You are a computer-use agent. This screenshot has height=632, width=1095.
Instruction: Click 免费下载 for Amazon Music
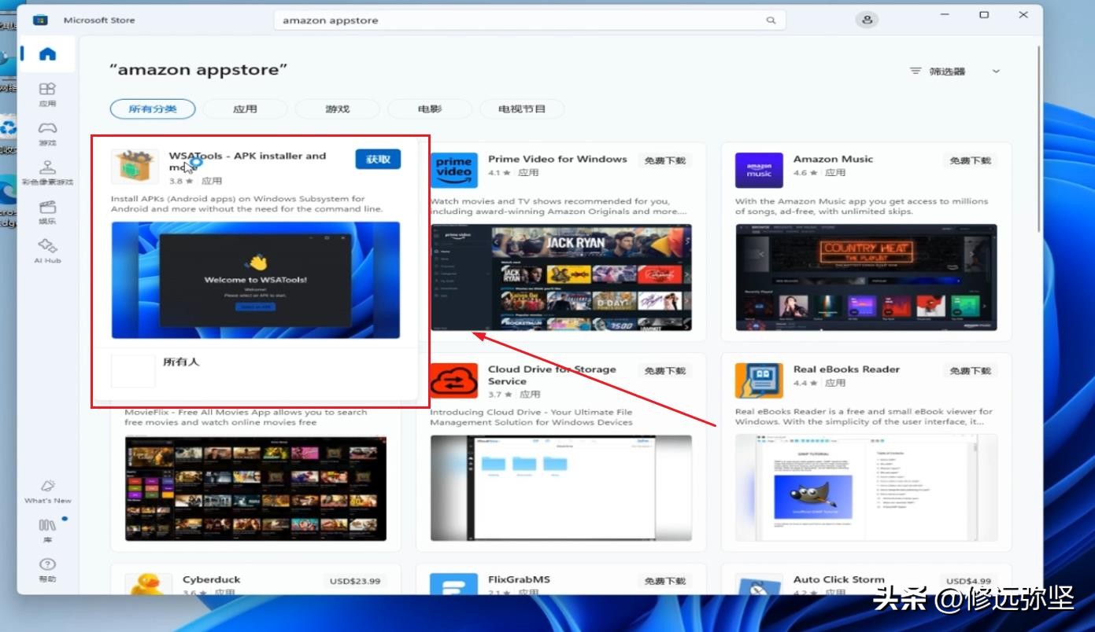(x=970, y=160)
